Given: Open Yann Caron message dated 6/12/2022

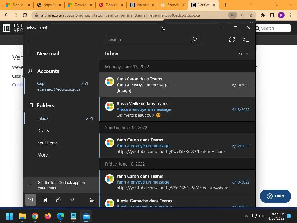Looking at the screenshot, I should [177, 146].
